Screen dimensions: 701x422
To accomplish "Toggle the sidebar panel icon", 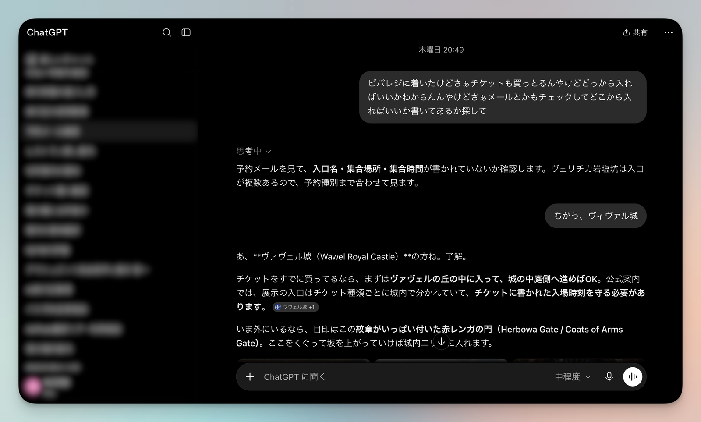I will point(186,32).
